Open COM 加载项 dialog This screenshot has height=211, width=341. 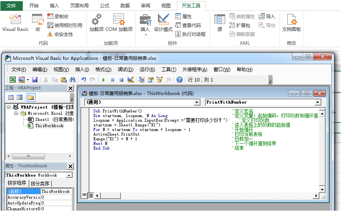tap(119, 22)
